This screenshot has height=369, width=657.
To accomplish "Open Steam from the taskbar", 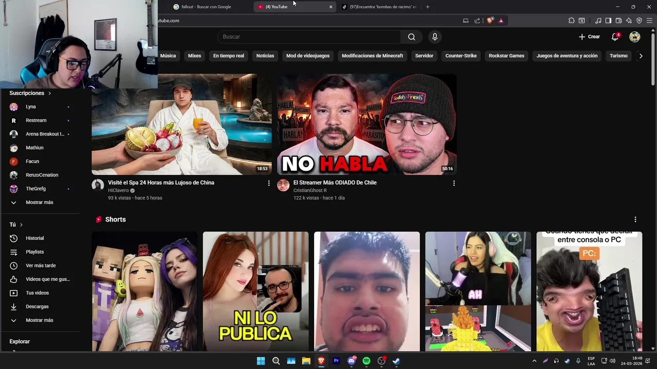I will (396, 361).
